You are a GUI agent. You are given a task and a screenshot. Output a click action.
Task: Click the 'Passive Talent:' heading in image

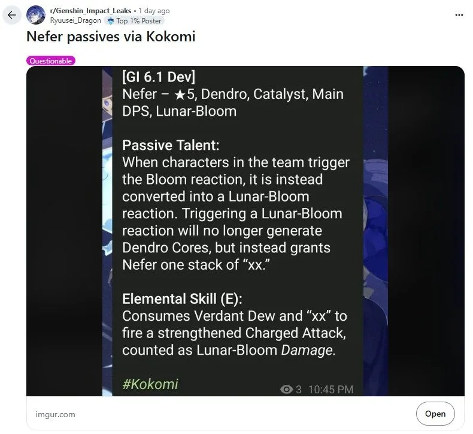point(171,145)
